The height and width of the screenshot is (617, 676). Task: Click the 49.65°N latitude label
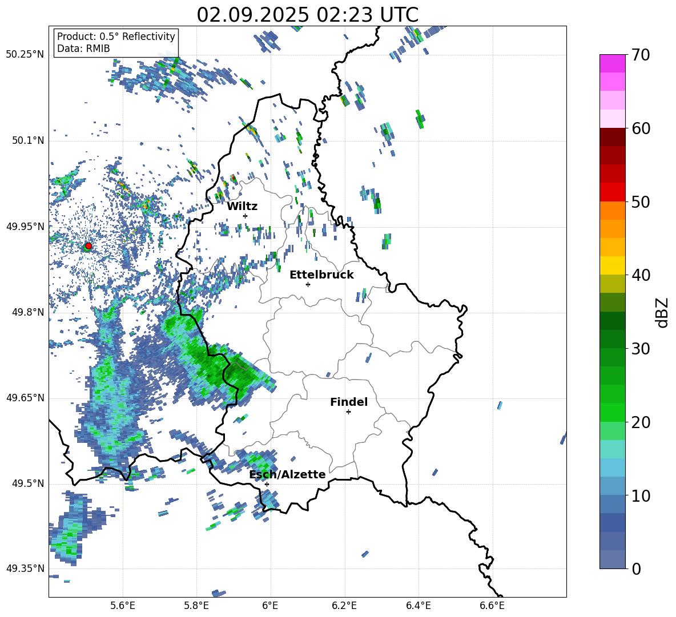pyautogui.click(x=25, y=398)
